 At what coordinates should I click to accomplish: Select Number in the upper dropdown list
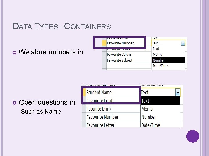pos(168,60)
